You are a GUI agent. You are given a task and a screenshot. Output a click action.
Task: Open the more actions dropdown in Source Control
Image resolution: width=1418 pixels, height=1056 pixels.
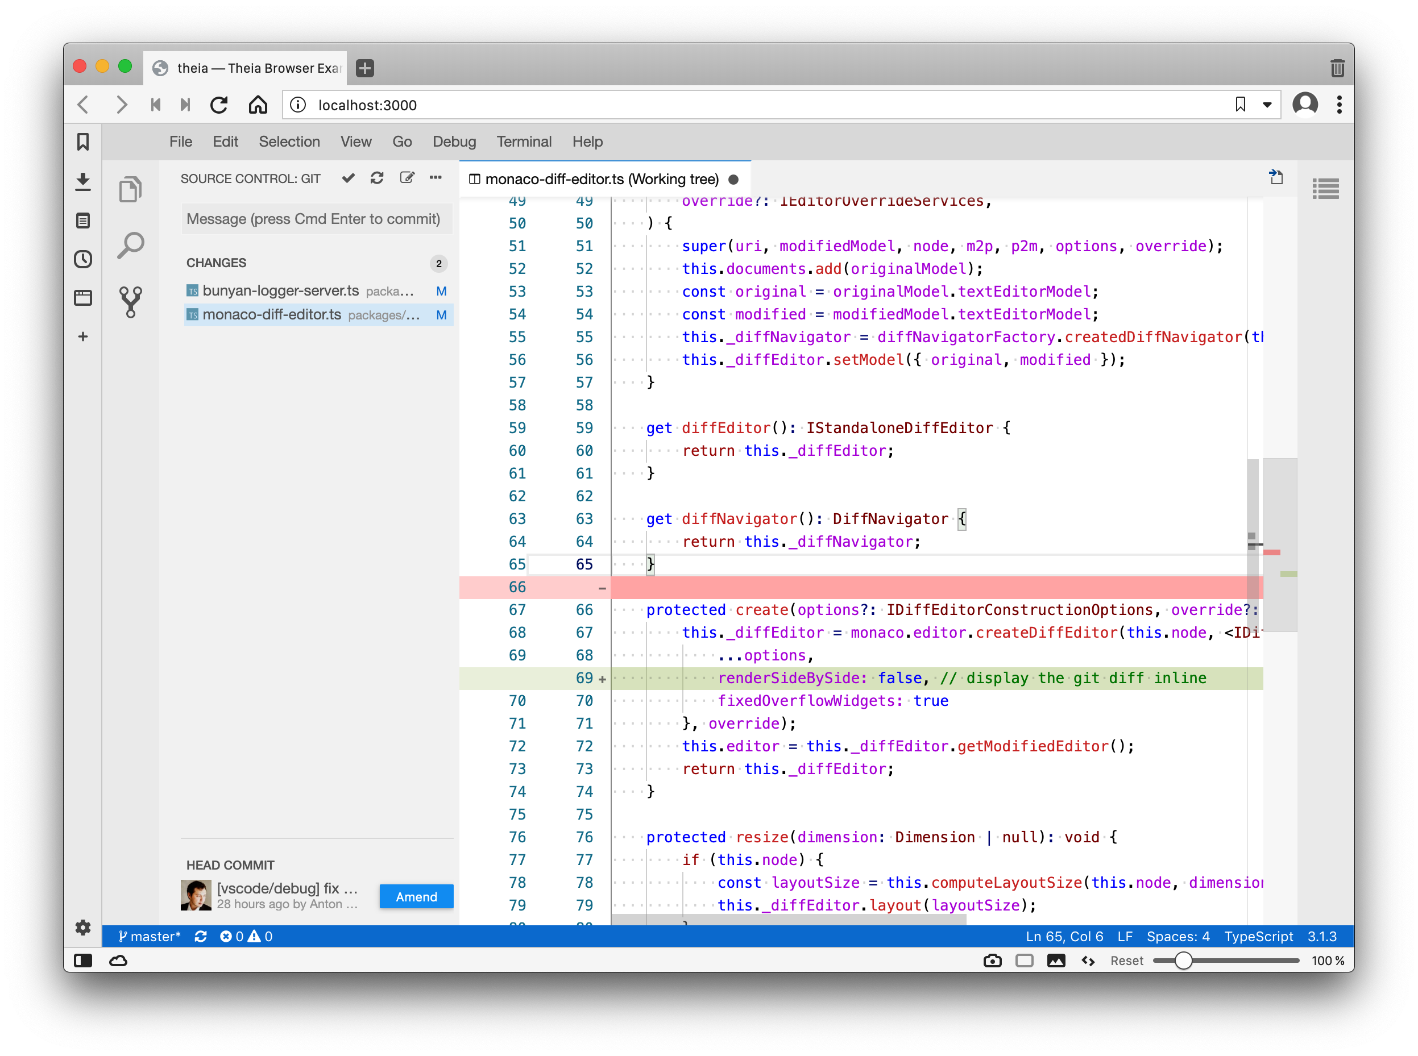pyautogui.click(x=436, y=178)
